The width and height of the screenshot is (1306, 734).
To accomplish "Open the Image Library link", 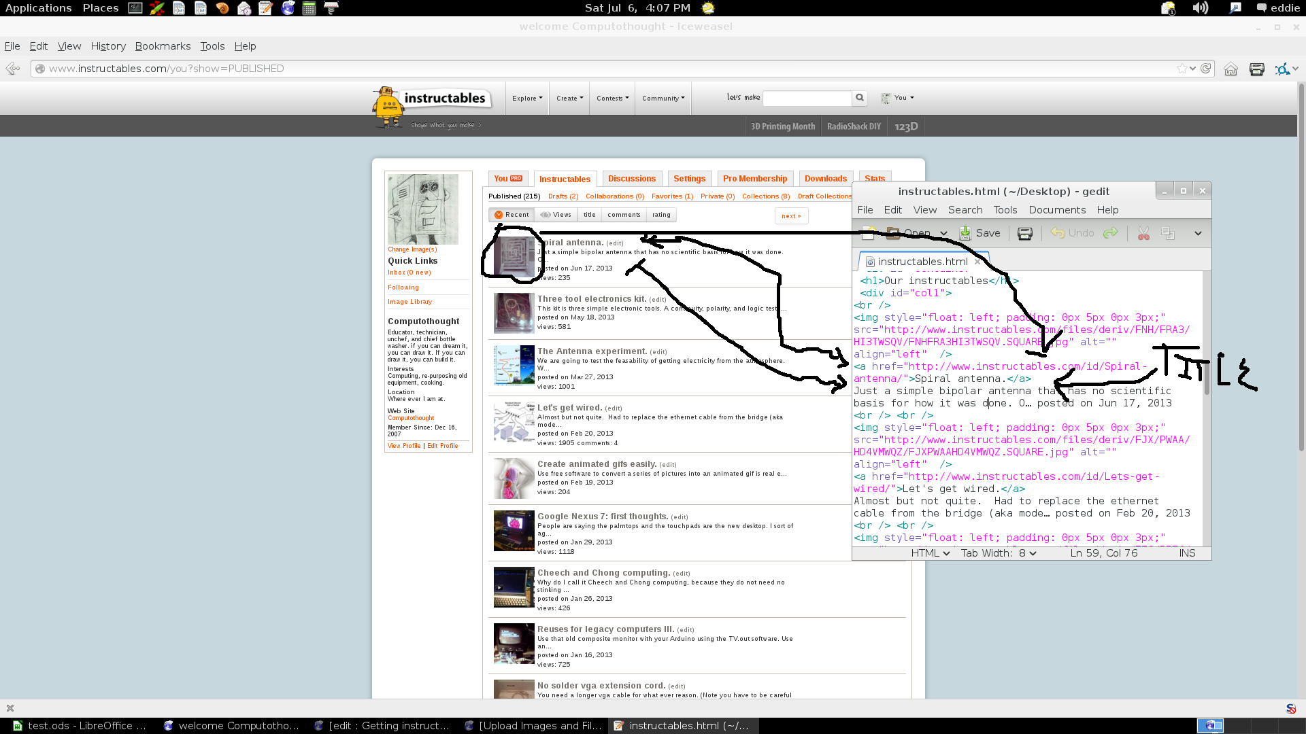I will [410, 302].
